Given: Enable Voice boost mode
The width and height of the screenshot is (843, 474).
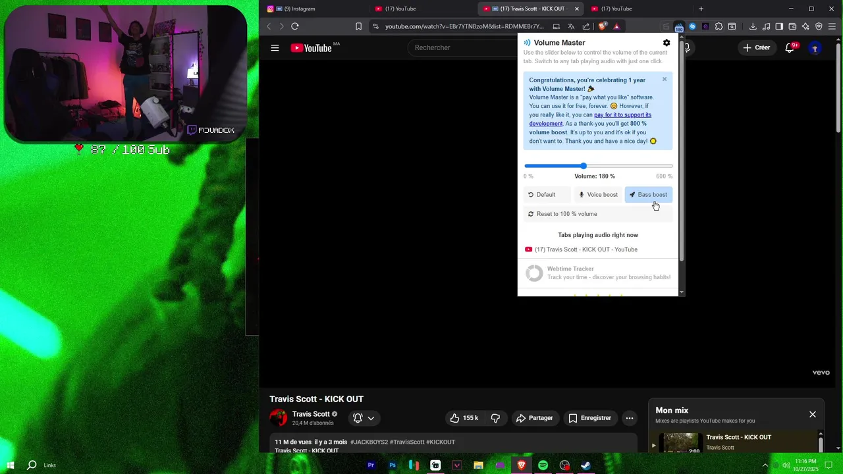Looking at the screenshot, I should [598, 195].
